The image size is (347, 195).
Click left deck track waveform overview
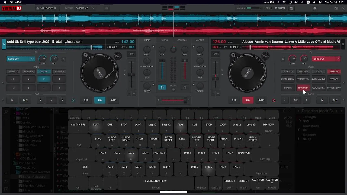55,47
